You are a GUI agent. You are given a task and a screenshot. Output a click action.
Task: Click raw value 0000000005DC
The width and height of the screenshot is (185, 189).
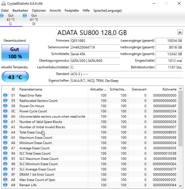point(165,180)
